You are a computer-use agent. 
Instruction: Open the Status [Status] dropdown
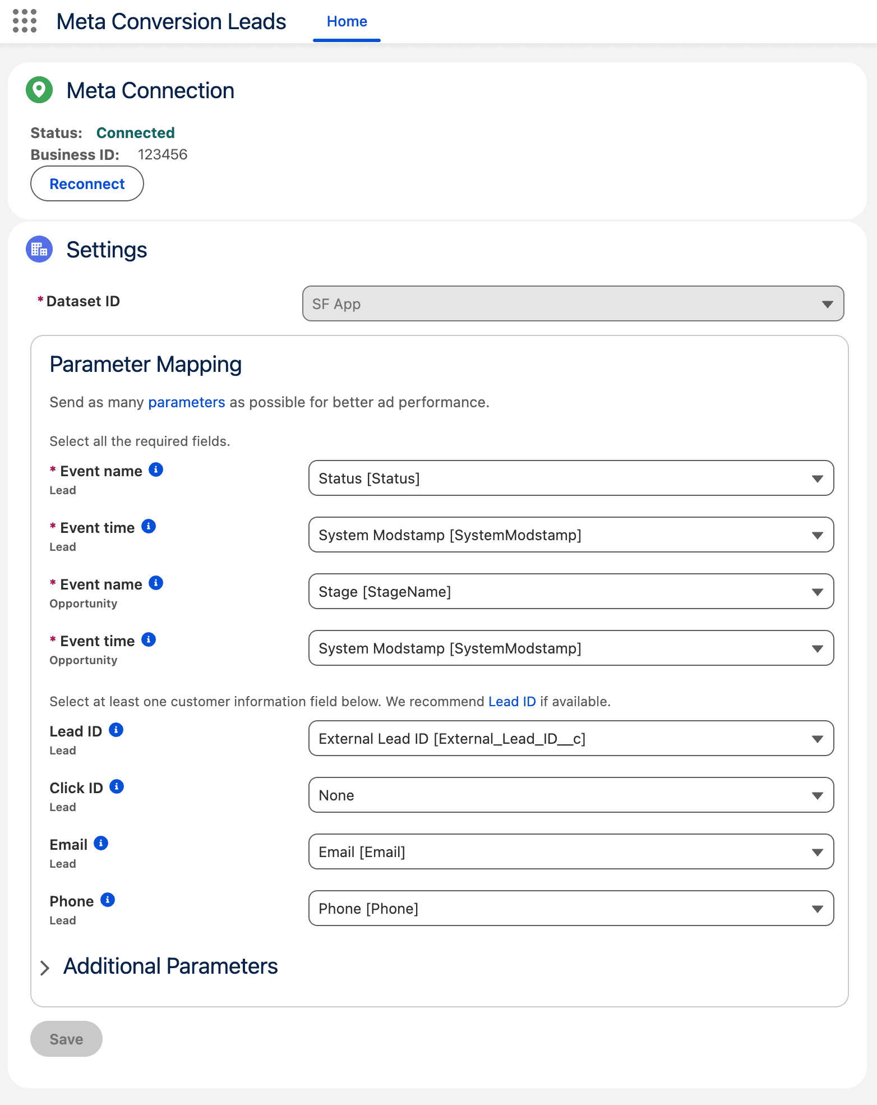point(571,478)
